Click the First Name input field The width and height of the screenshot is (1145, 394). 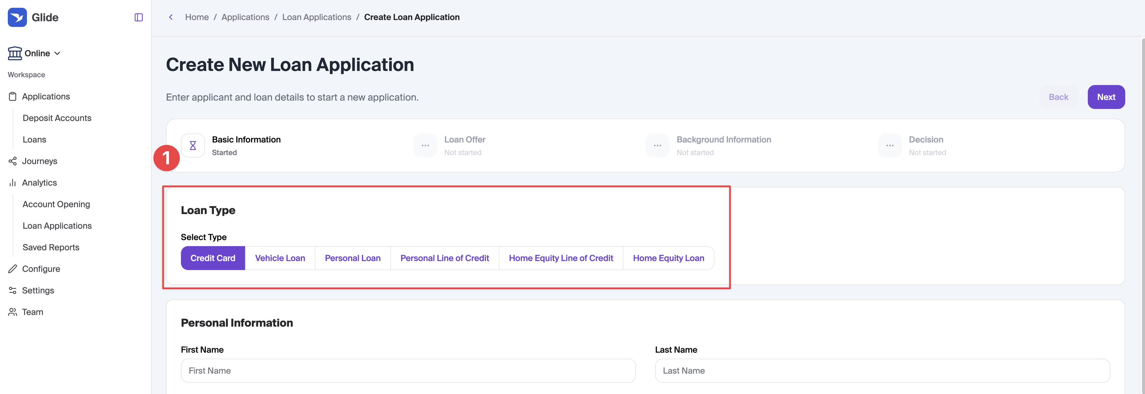[408, 370]
